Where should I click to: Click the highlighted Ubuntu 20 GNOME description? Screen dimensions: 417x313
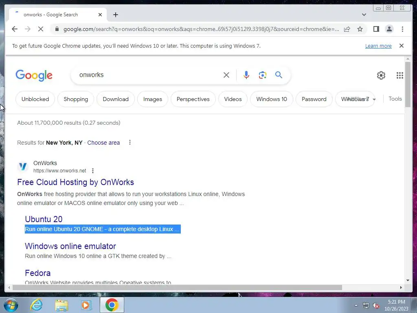click(x=103, y=229)
